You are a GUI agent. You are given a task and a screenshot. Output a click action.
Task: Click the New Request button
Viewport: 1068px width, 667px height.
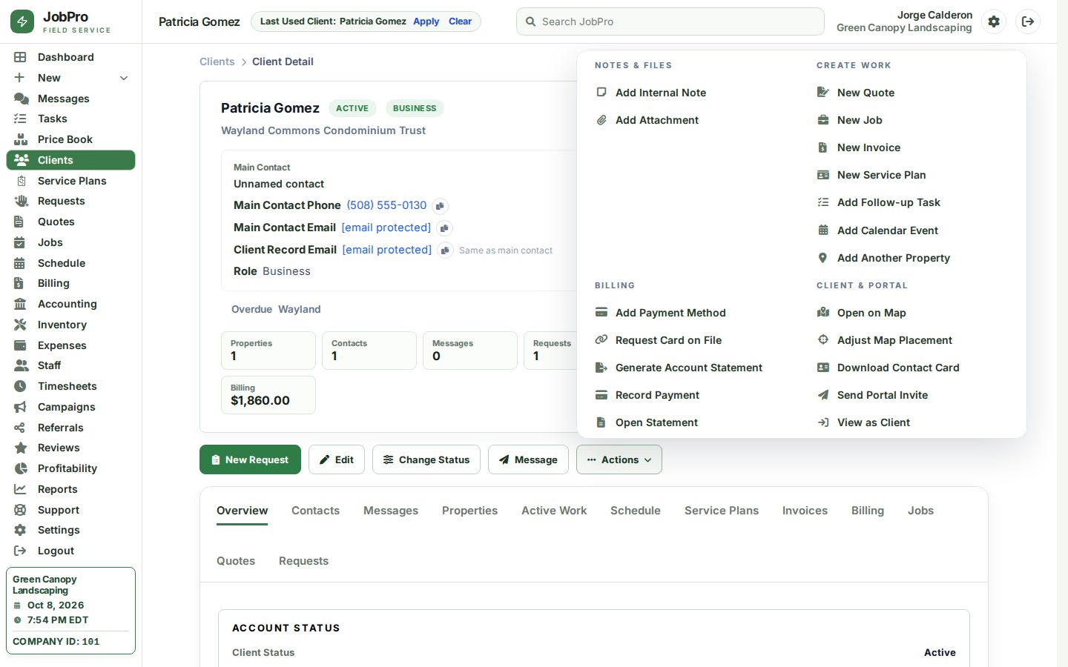tap(250, 459)
